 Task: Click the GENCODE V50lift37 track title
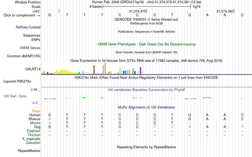tap(146, 19)
